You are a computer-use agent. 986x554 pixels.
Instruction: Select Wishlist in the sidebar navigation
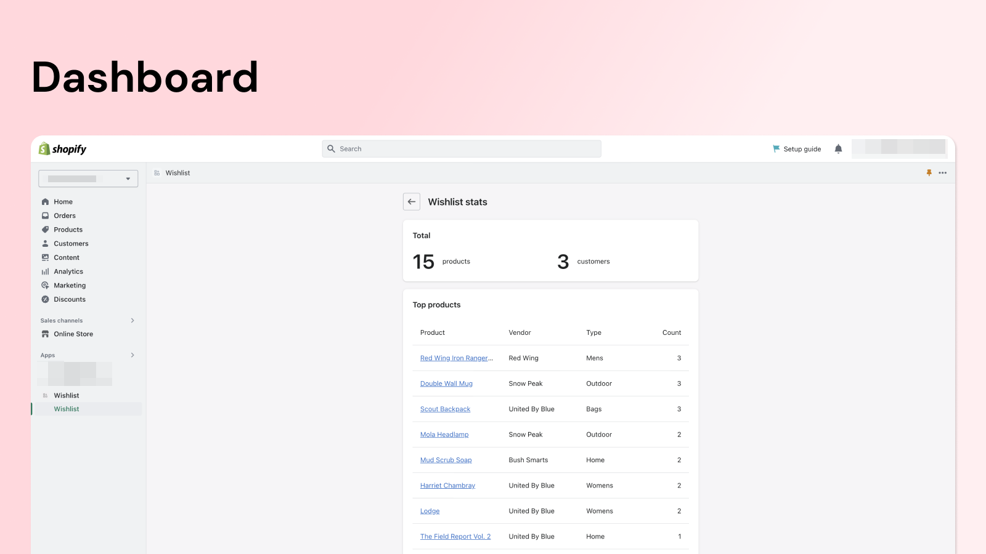coord(66,408)
